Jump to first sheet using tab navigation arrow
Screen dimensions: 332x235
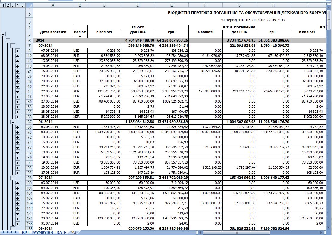[x=3, y=232]
